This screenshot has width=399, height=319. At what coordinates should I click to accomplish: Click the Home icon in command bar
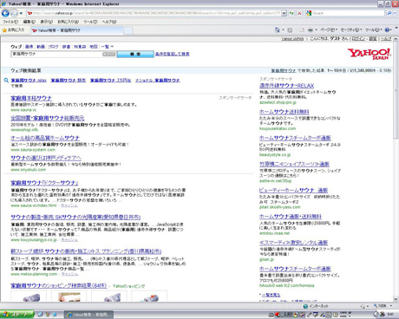coord(277,29)
